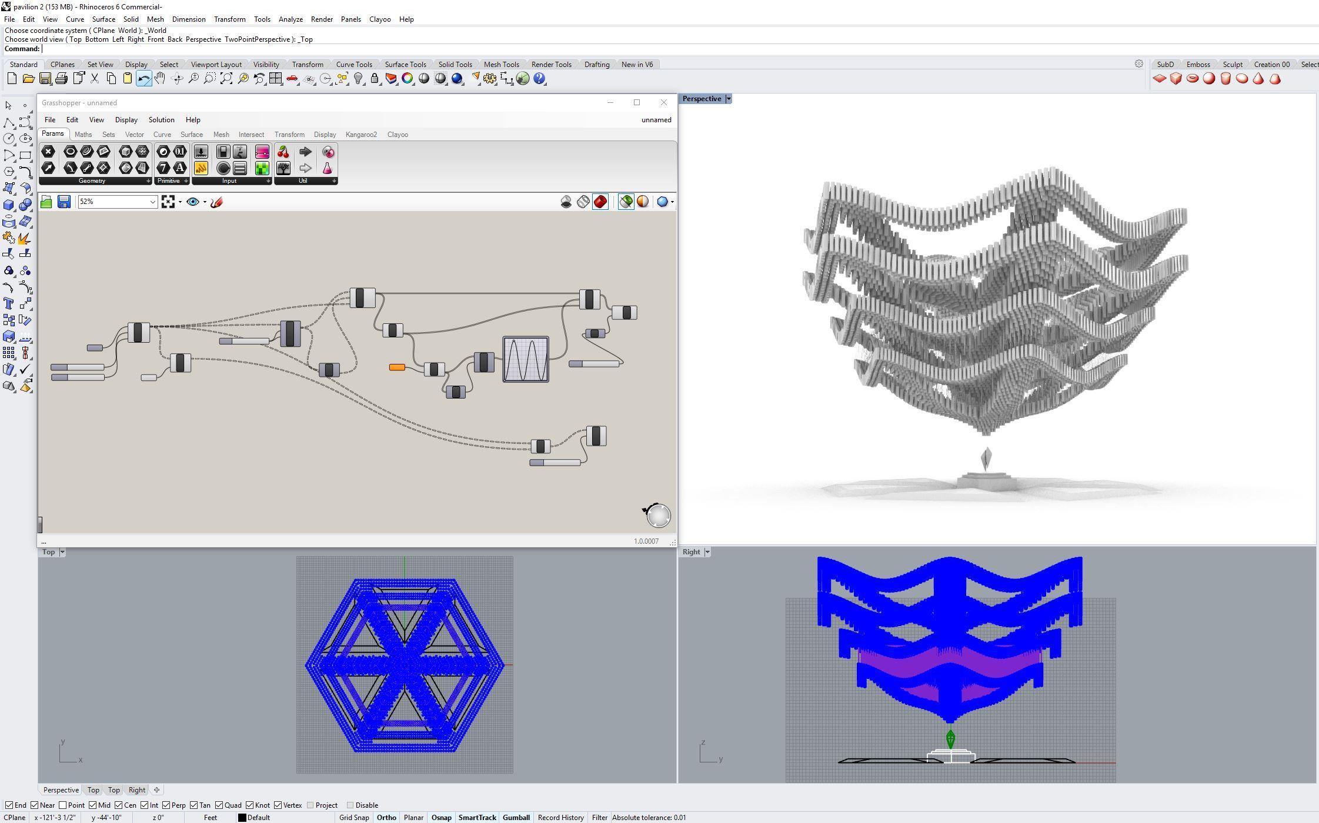Expand the Geometry panel plus expander
Screen dimensions: 1319x823
tap(148, 181)
